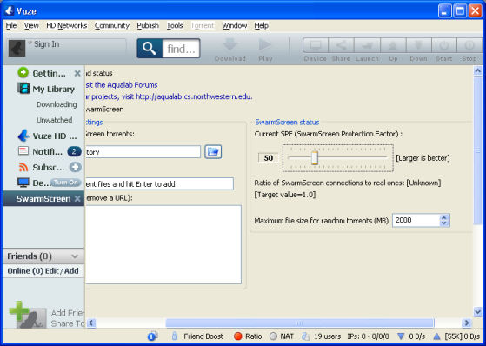Click the Devices Turn On button
This screenshot has height=346, width=486.
click(65, 183)
